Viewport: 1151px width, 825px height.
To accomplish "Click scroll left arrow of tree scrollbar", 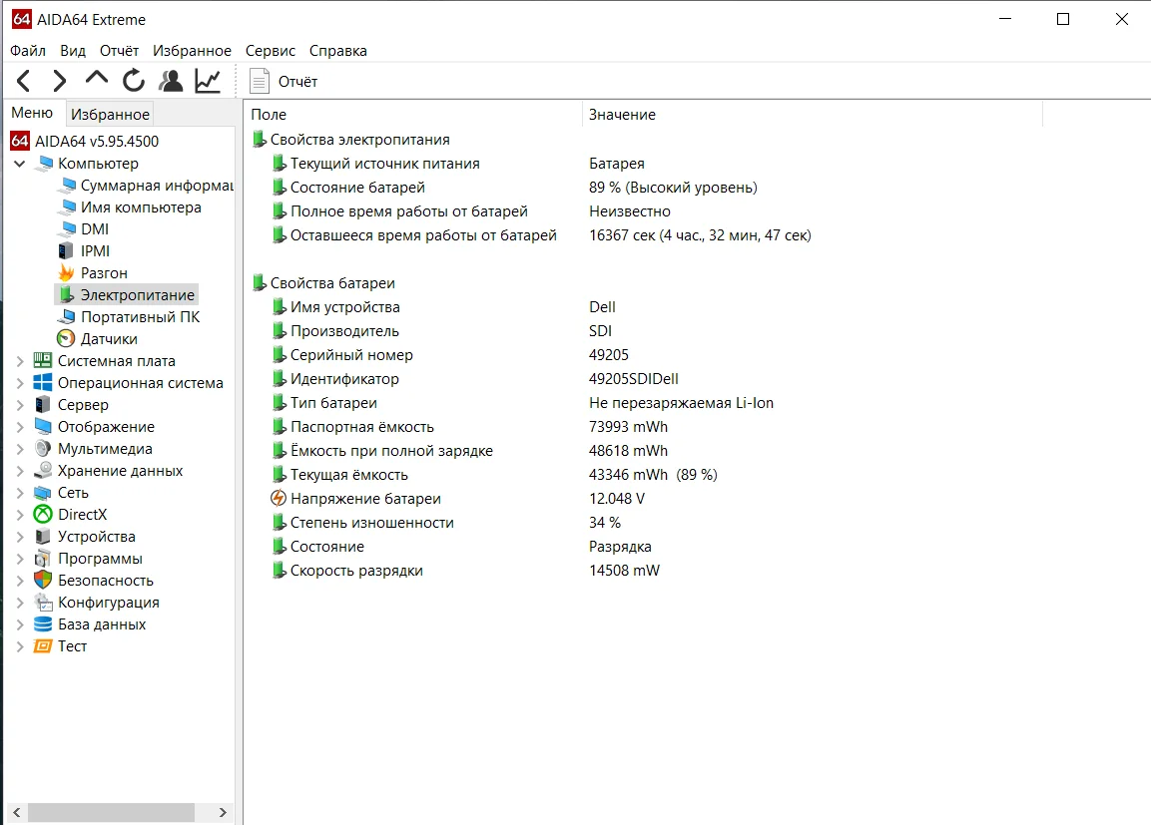I will tap(16, 813).
